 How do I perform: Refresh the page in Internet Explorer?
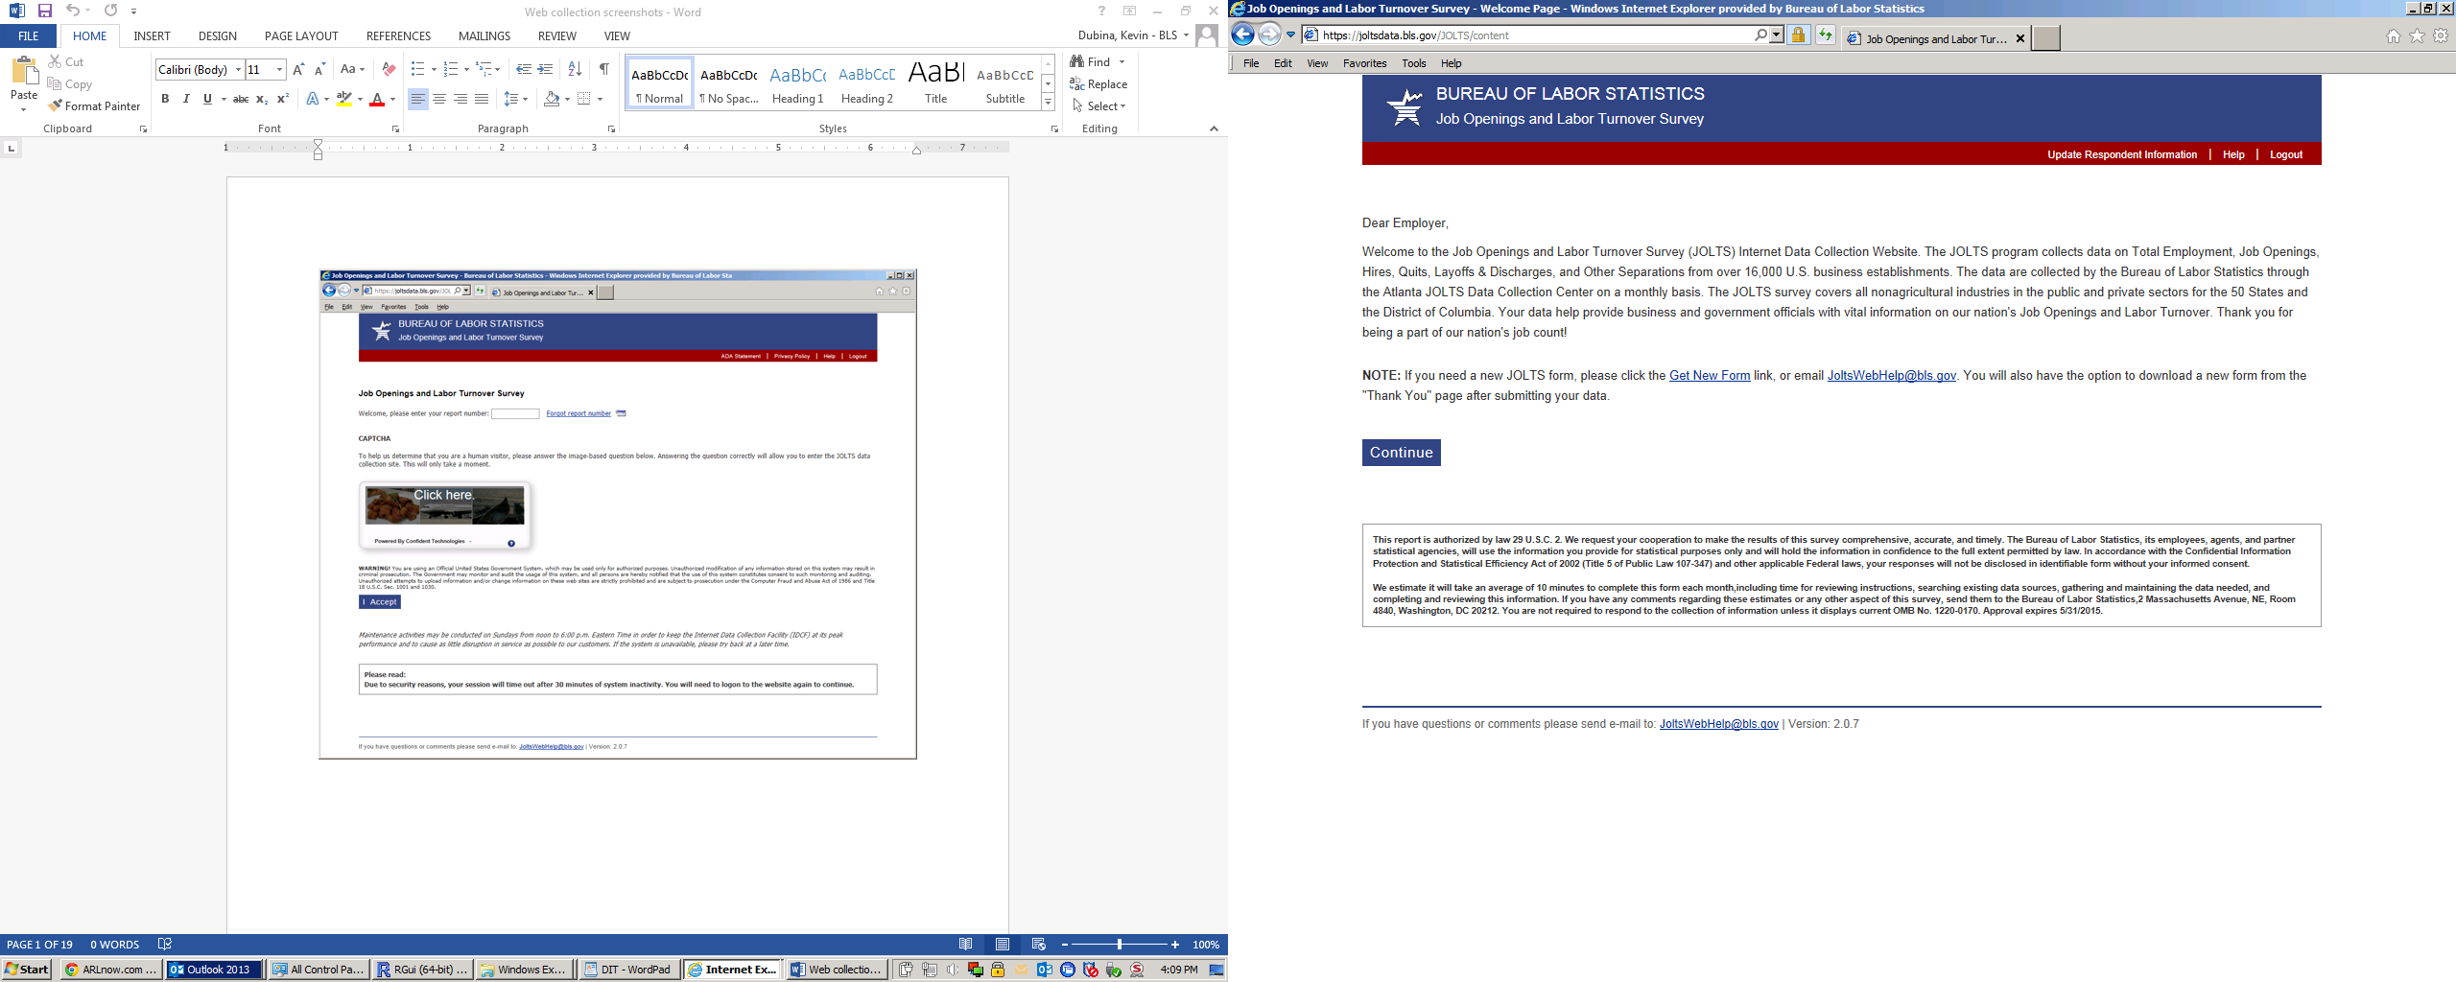point(1825,35)
